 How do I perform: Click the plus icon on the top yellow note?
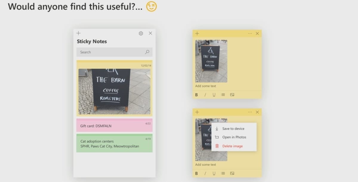tap(197, 33)
